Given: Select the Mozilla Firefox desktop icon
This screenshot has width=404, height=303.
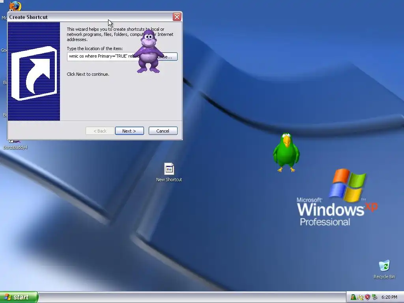Looking at the screenshot, I should point(15,6).
